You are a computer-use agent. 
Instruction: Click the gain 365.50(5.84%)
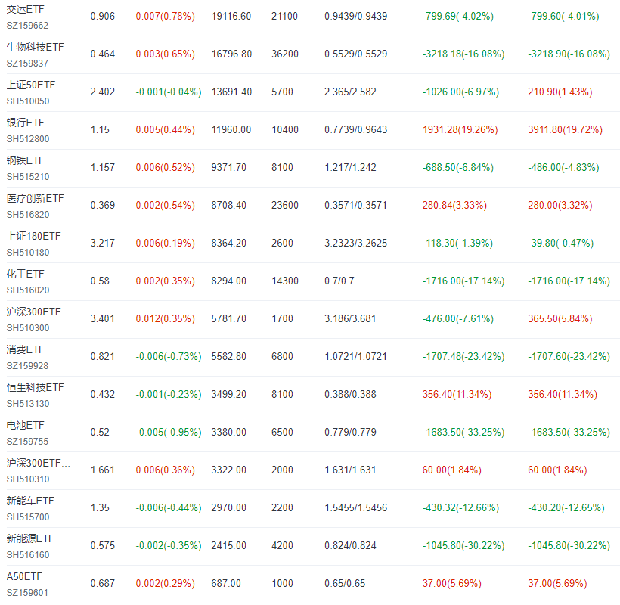coord(560,318)
